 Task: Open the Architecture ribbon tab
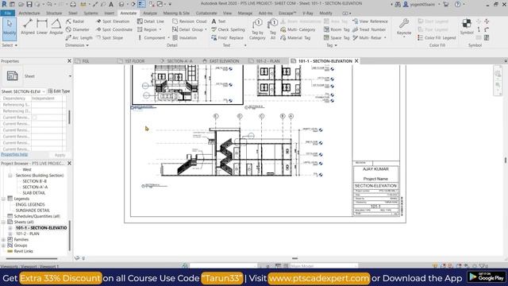(x=29, y=14)
